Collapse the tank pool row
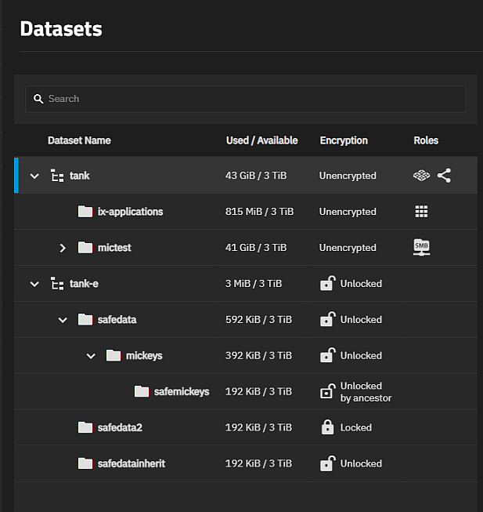 (x=34, y=176)
